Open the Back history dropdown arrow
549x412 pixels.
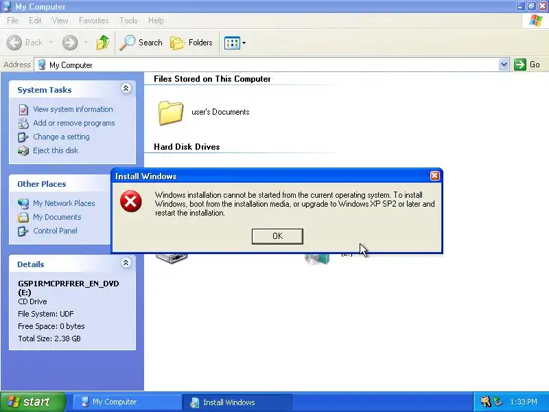click(x=51, y=43)
